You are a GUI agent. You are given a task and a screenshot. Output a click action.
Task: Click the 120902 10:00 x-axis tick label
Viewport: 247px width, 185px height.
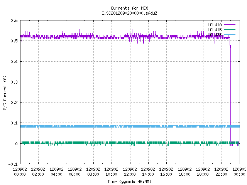coord(111,172)
